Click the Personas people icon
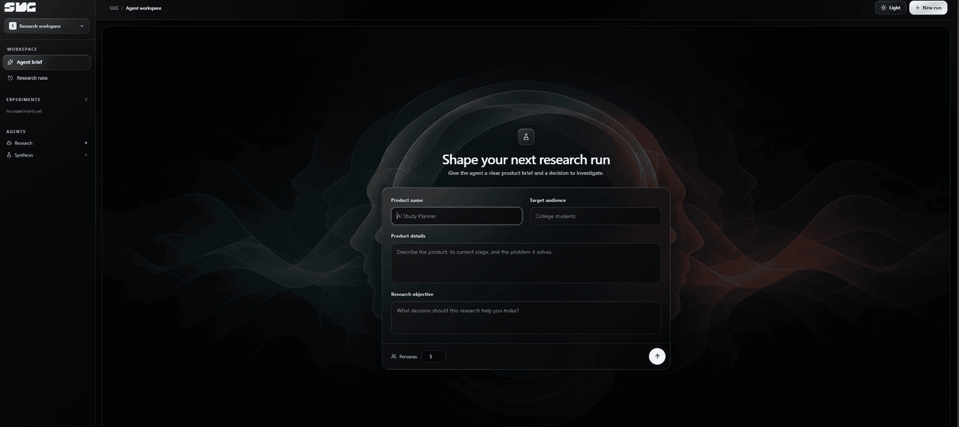The height and width of the screenshot is (427, 959). coord(394,356)
